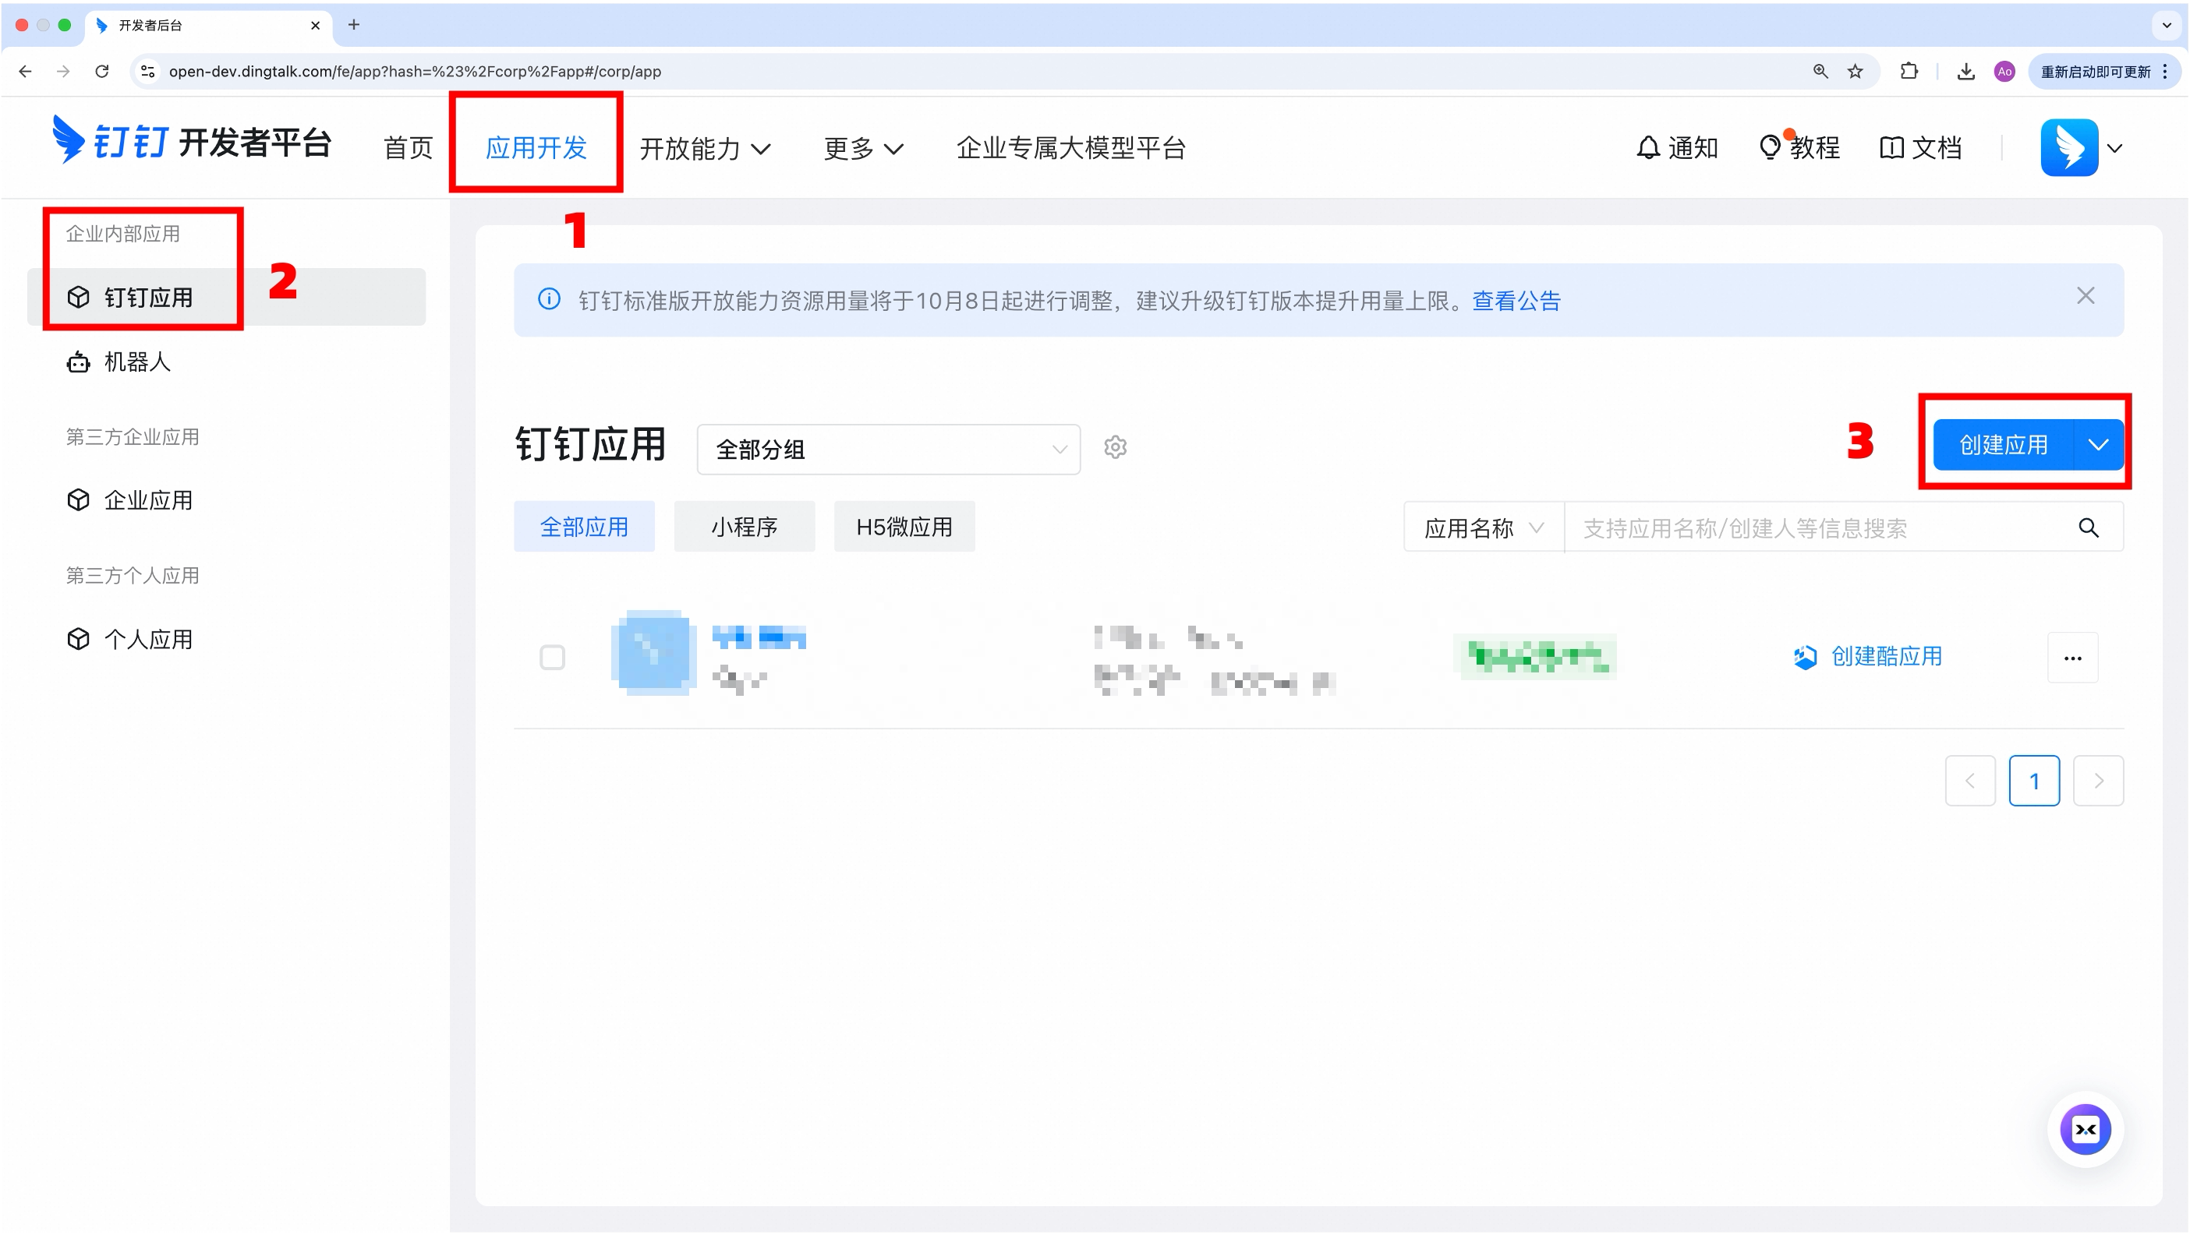
Task: Switch to the H5微应用 tab
Action: (x=904, y=527)
